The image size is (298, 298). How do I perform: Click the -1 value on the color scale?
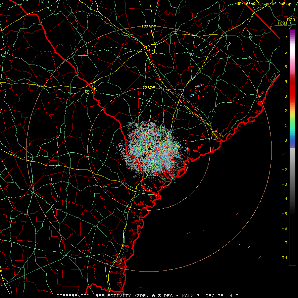pyautogui.click(x=284, y=155)
